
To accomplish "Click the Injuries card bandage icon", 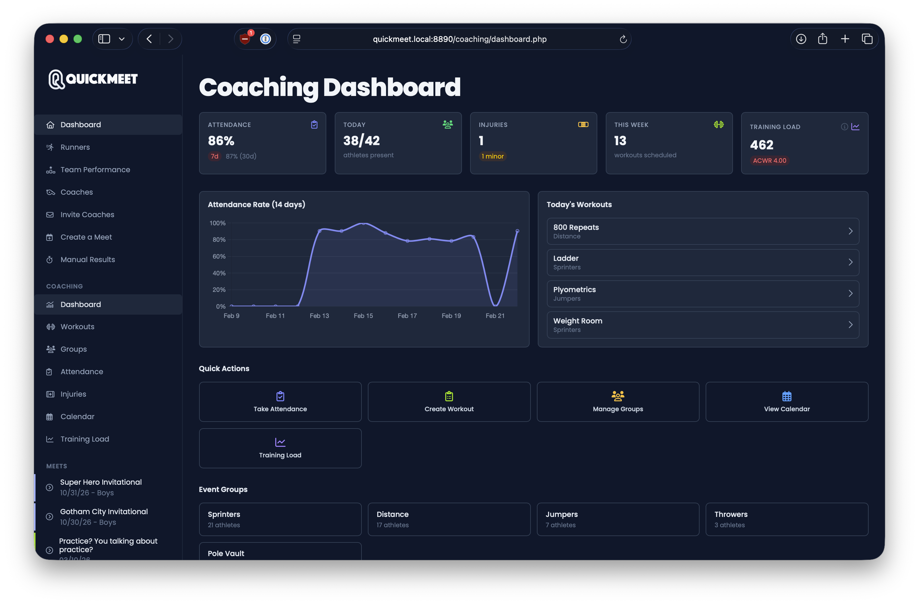I will click(x=583, y=125).
